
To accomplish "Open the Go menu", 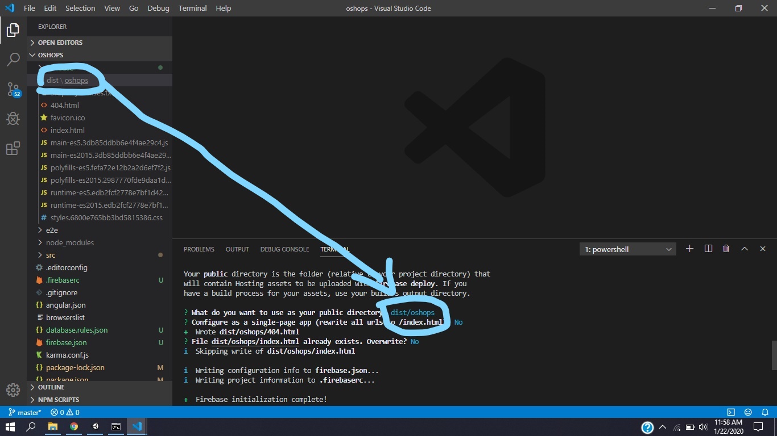I will (134, 8).
